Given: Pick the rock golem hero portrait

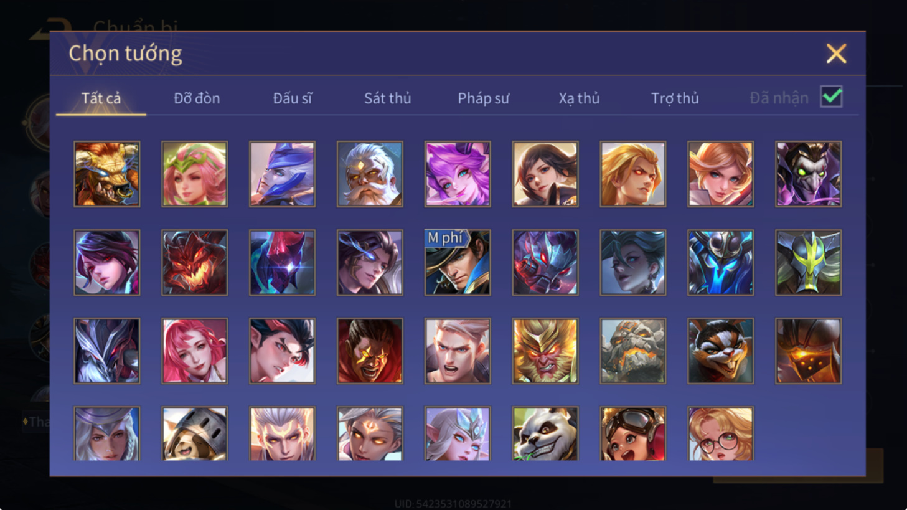Looking at the screenshot, I should point(633,351).
